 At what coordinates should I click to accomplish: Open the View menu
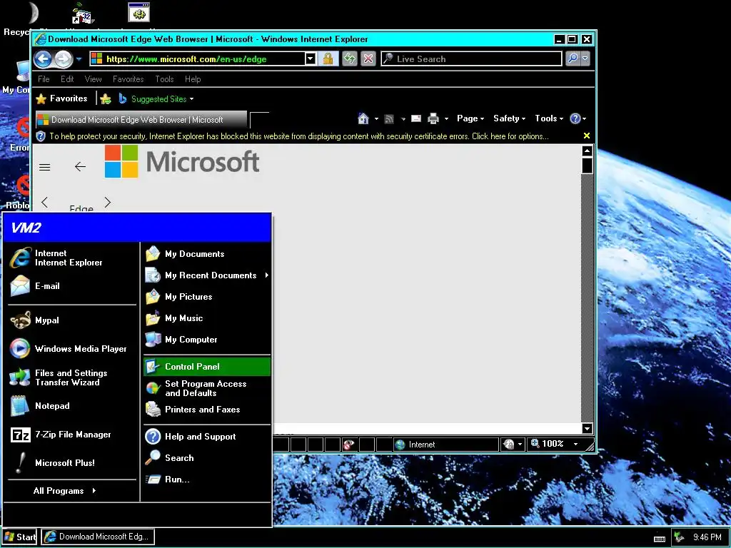[94, 79]
